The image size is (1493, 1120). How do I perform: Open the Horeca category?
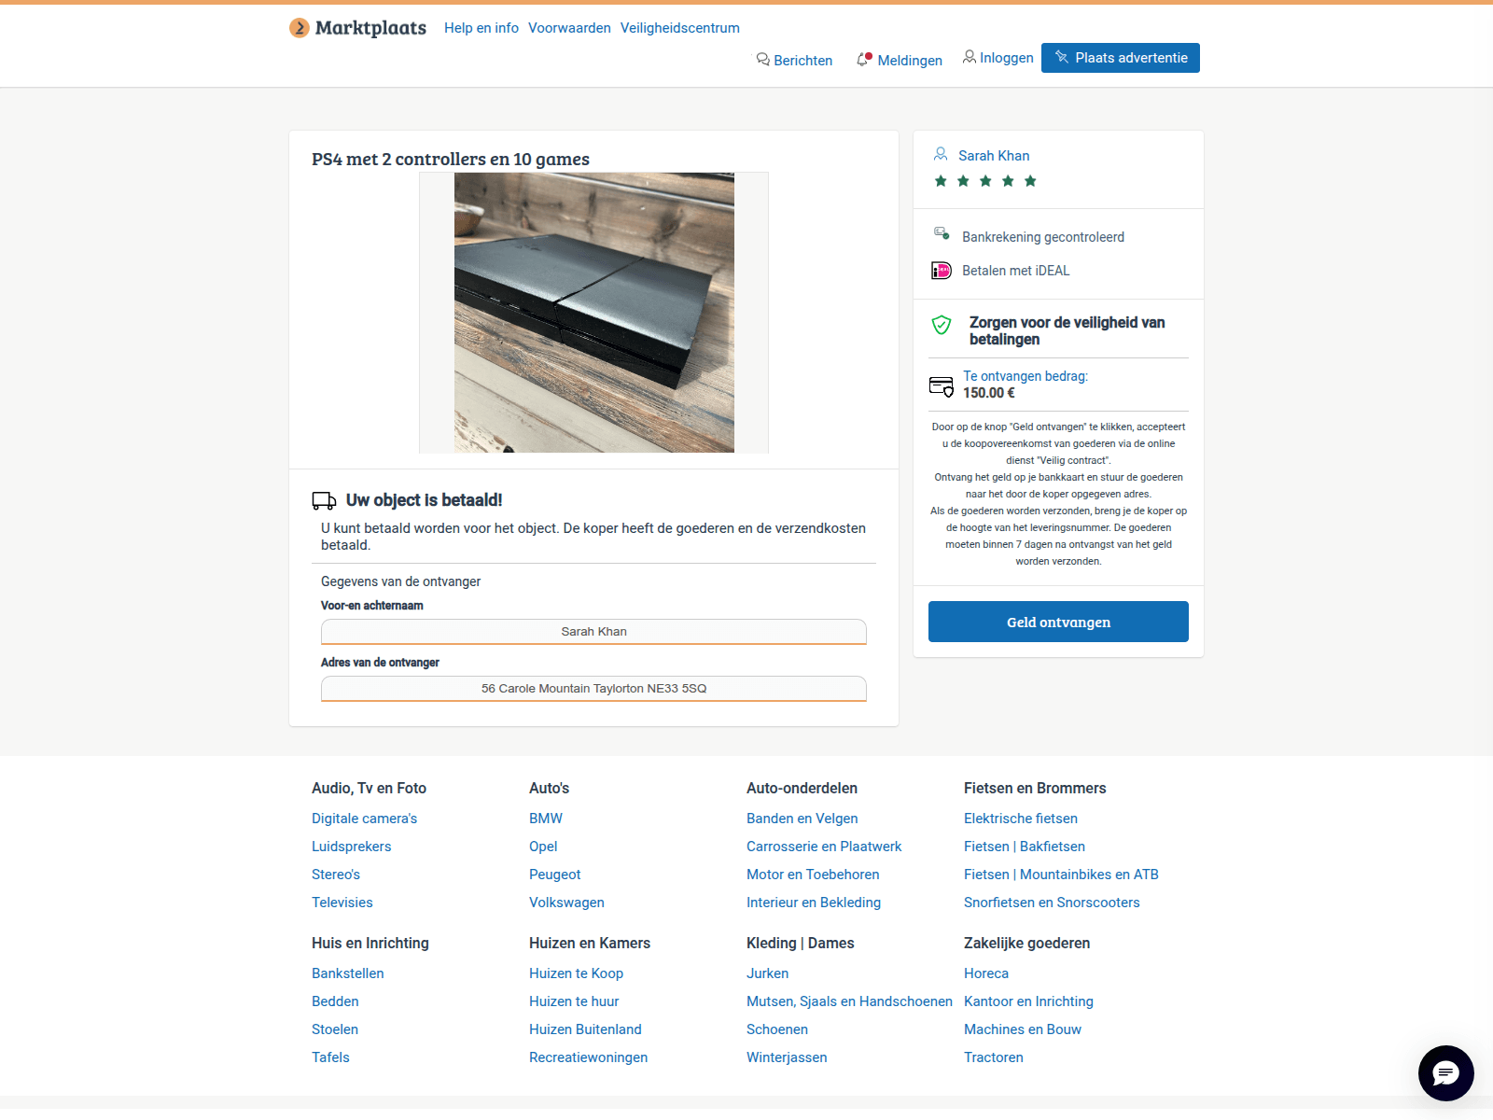click(x=986, y=973)
